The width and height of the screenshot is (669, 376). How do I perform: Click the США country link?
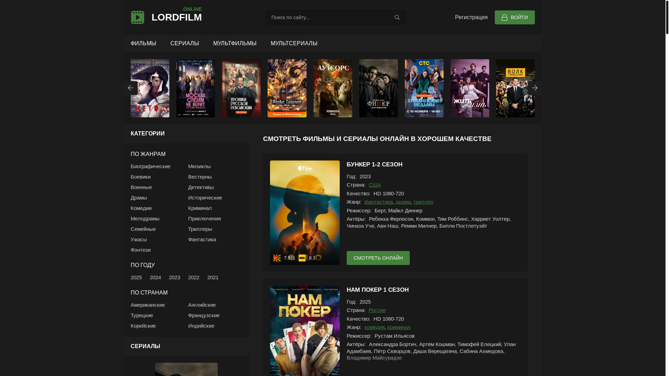[375, 185]
